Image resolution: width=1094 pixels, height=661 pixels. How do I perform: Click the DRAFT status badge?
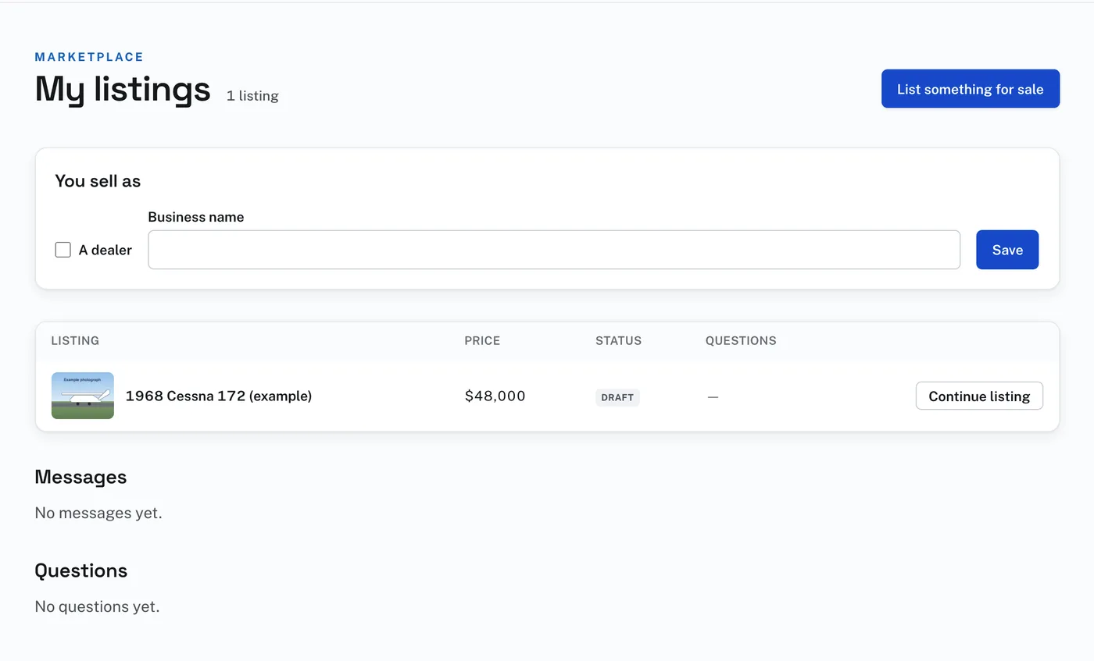coord(617,397)
